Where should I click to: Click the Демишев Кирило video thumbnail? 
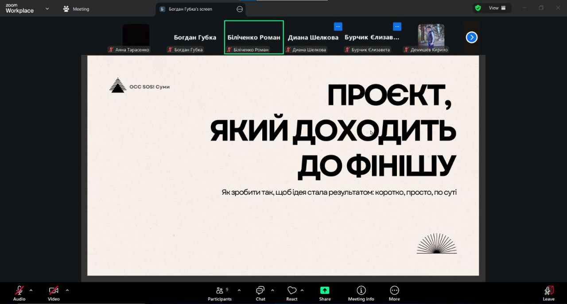431,35
